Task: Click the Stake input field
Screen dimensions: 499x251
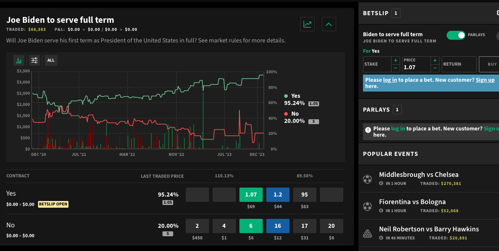Action: [377, 64]
